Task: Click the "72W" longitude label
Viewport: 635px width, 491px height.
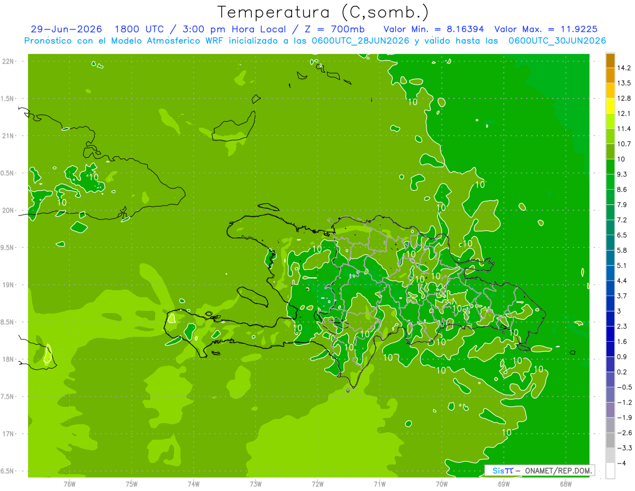Action: pos(317,484)
